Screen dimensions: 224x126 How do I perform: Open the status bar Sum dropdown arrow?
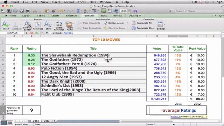tap(174, 125)
